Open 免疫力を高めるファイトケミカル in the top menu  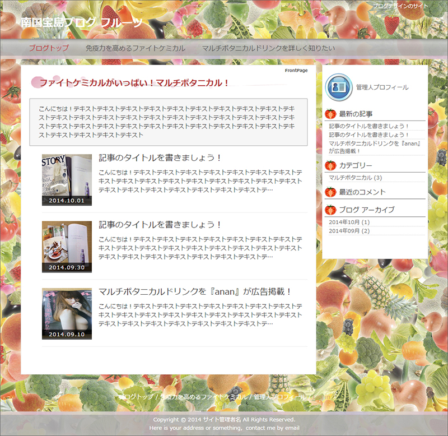pos(135,48)
